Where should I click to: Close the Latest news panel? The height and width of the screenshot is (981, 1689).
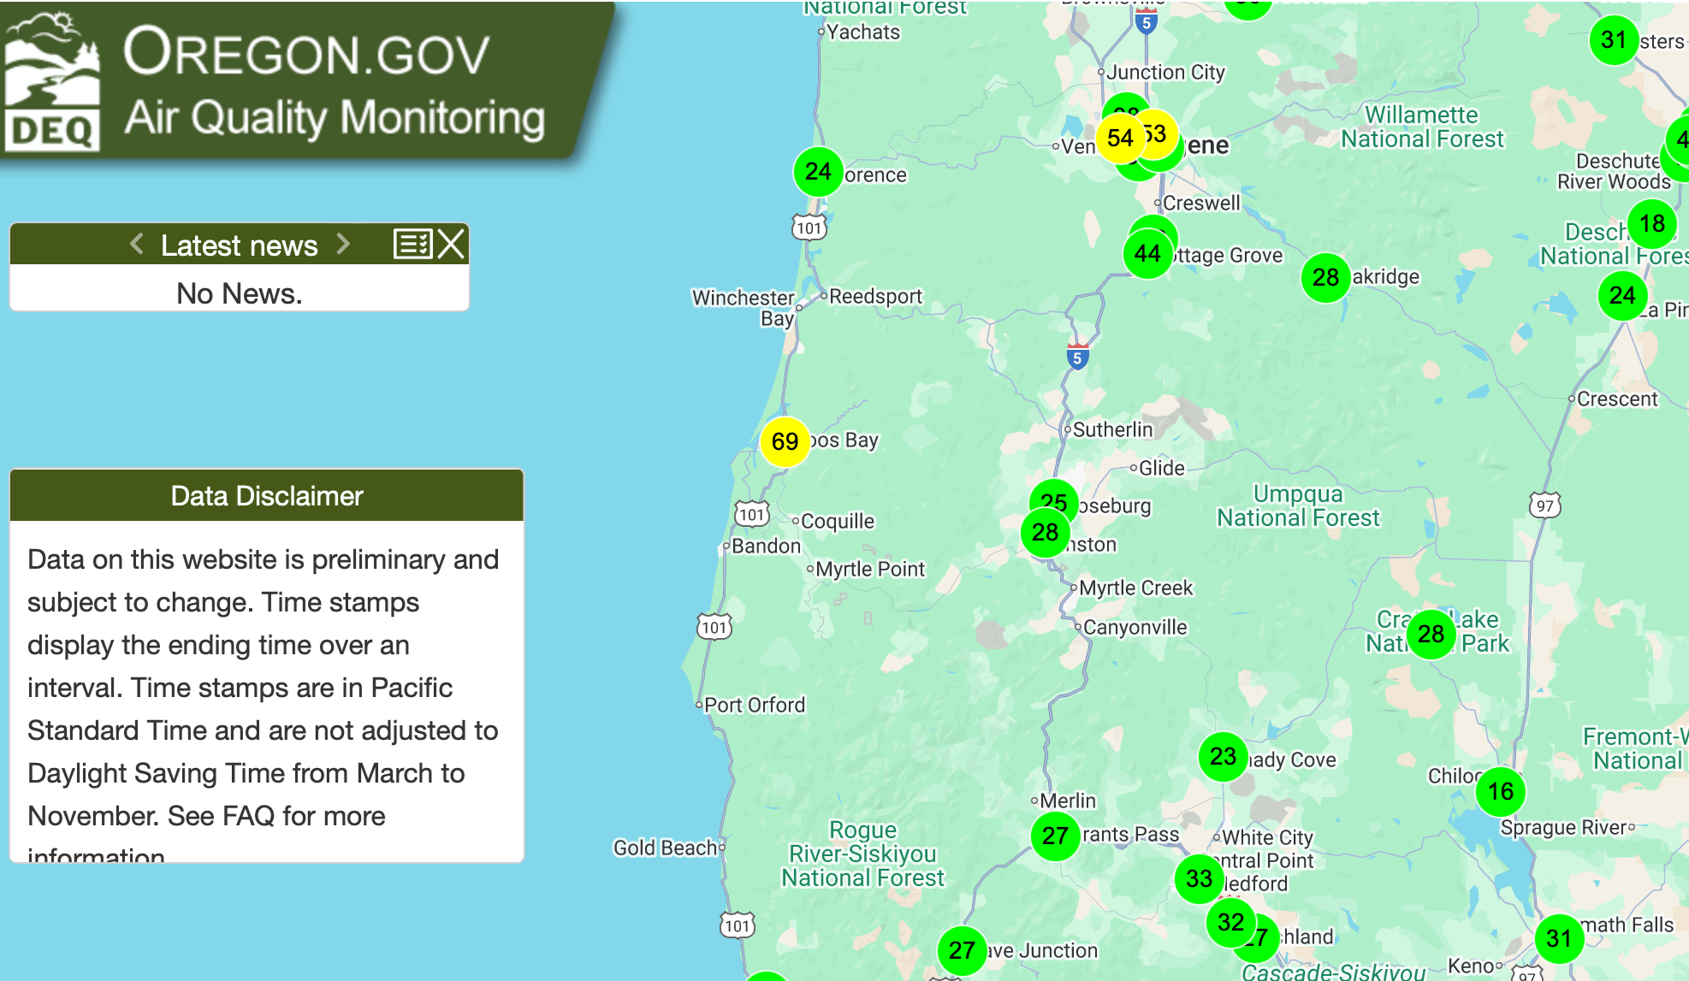[451, 245]
